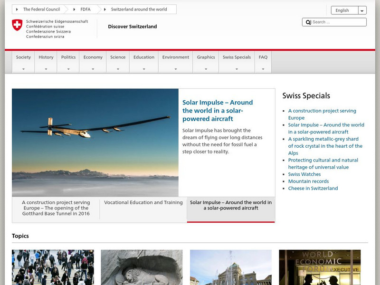Open sidebar Solar Impulse solar-powered aircraft link

[326, 128]
